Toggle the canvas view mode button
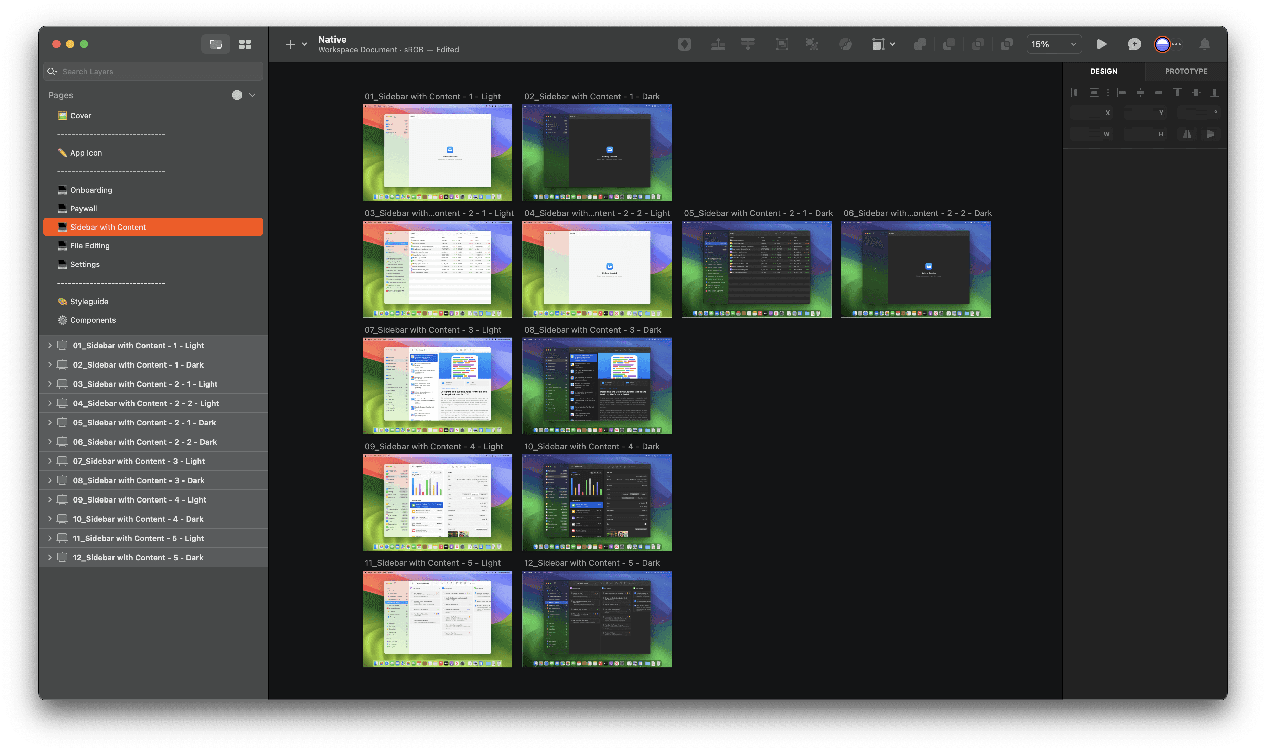1266x751 pixels. pos(215,44)
